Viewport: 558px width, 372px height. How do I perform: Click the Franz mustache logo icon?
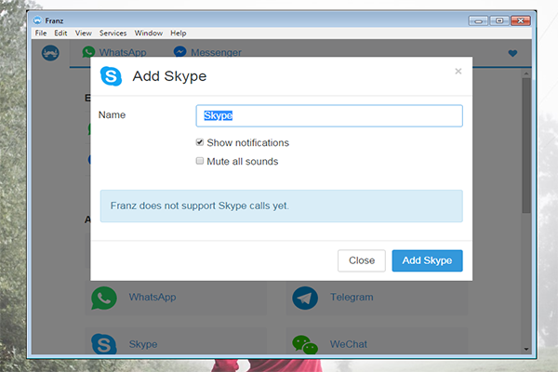[50, 53]
